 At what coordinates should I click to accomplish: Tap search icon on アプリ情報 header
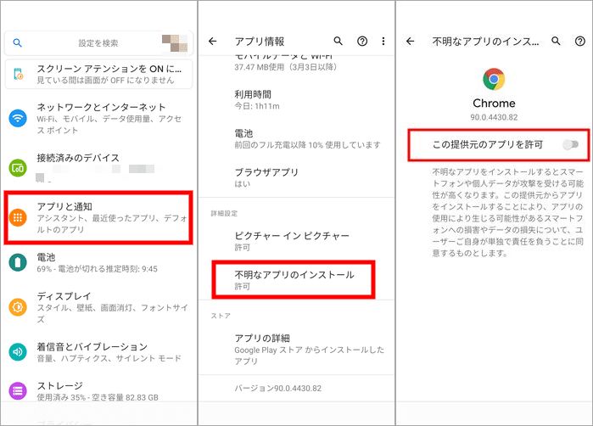(x=338, y=41)
